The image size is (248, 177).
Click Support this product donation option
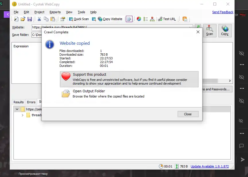[x=129, y=79]
